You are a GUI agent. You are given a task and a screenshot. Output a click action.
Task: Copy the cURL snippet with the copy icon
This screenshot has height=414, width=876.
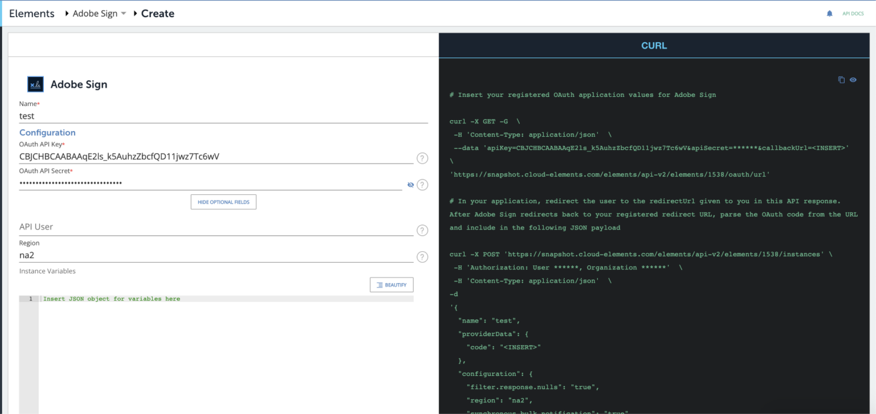coord(841,80)
